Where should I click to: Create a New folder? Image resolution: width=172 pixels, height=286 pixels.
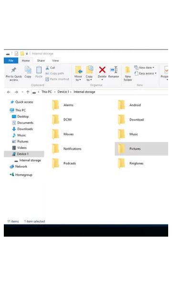pos(128,74)
